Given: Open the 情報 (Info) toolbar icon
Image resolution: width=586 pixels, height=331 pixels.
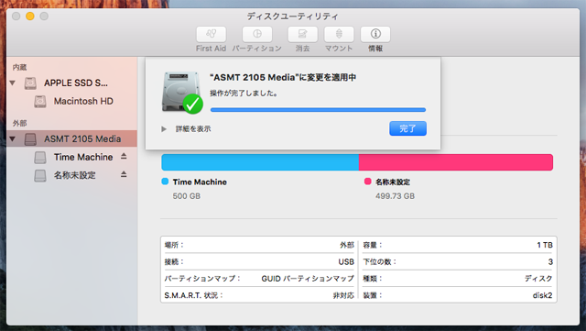Looking at the screenshot, I should [375, 35].
